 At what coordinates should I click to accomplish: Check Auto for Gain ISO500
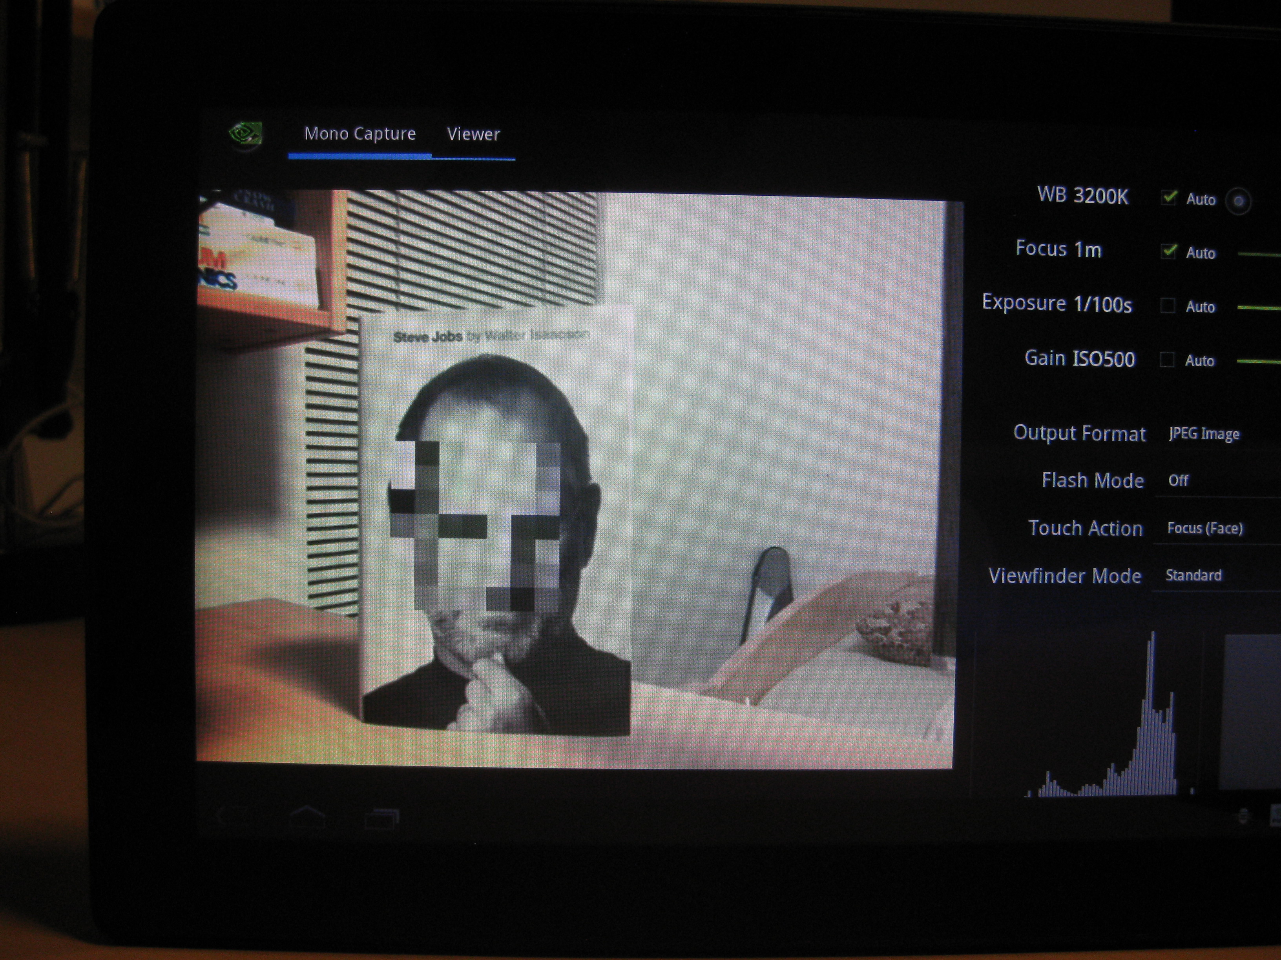click(x=1167, y=359)
